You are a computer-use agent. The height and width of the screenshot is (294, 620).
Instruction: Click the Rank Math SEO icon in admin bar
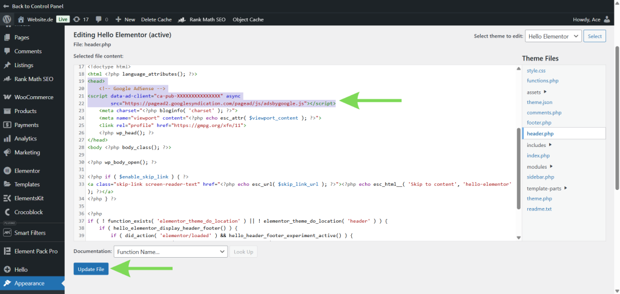click(x=182, y=19)
